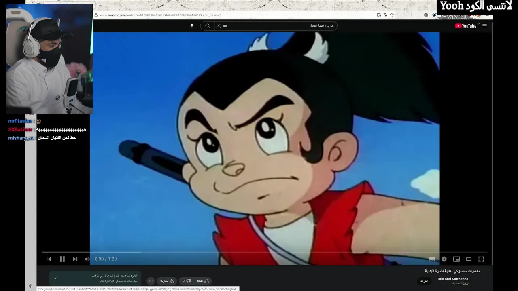Click the 0:00 / 1:29 time display
518x291 pixels.
106,259
